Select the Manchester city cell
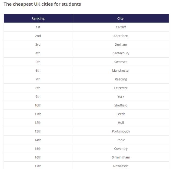This screenshot has height=169, width=173. [121, 71]
